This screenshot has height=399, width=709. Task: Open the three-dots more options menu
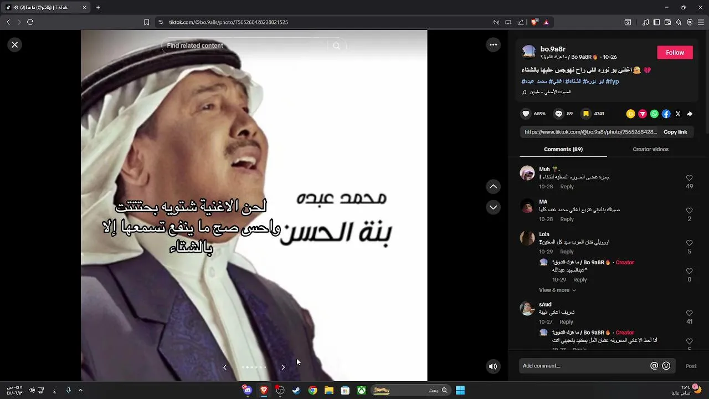(x=493, y=45)
